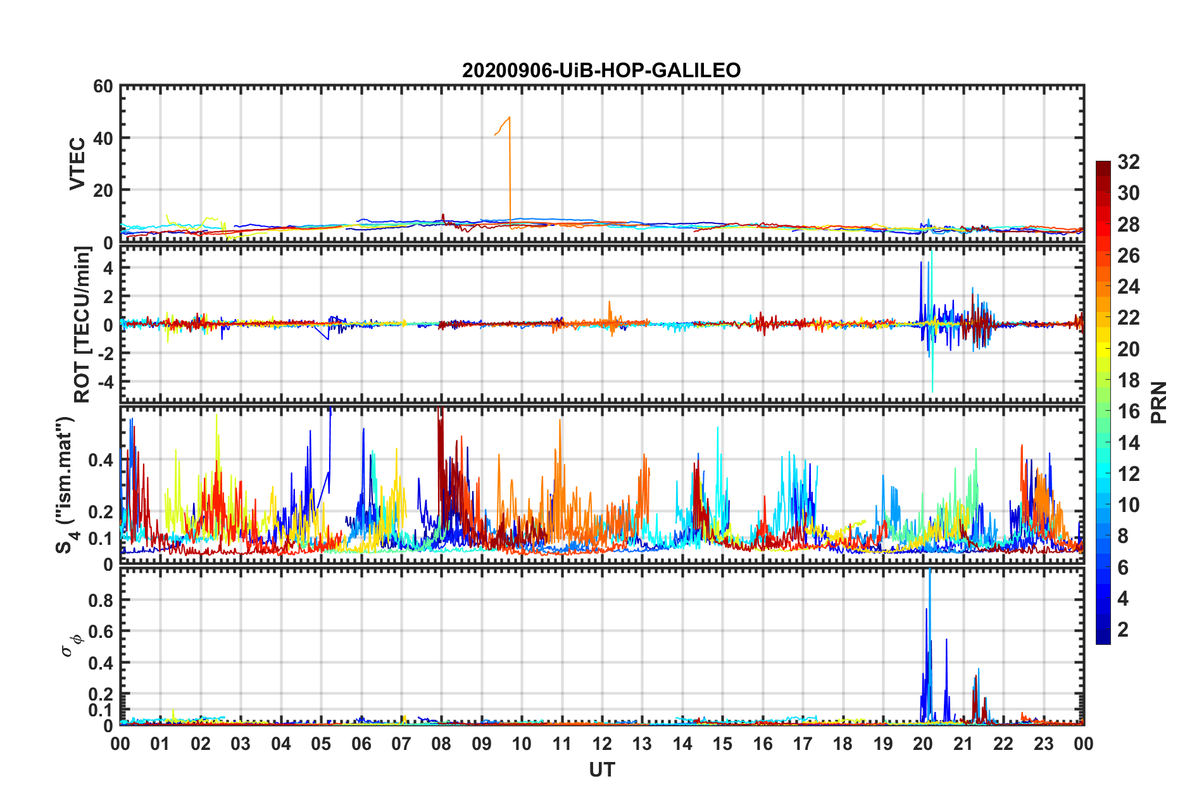This screenshot has height=805, width=1204.
Task: Click the "03" tick on the UT axis
Action: [x=241, y=744]
